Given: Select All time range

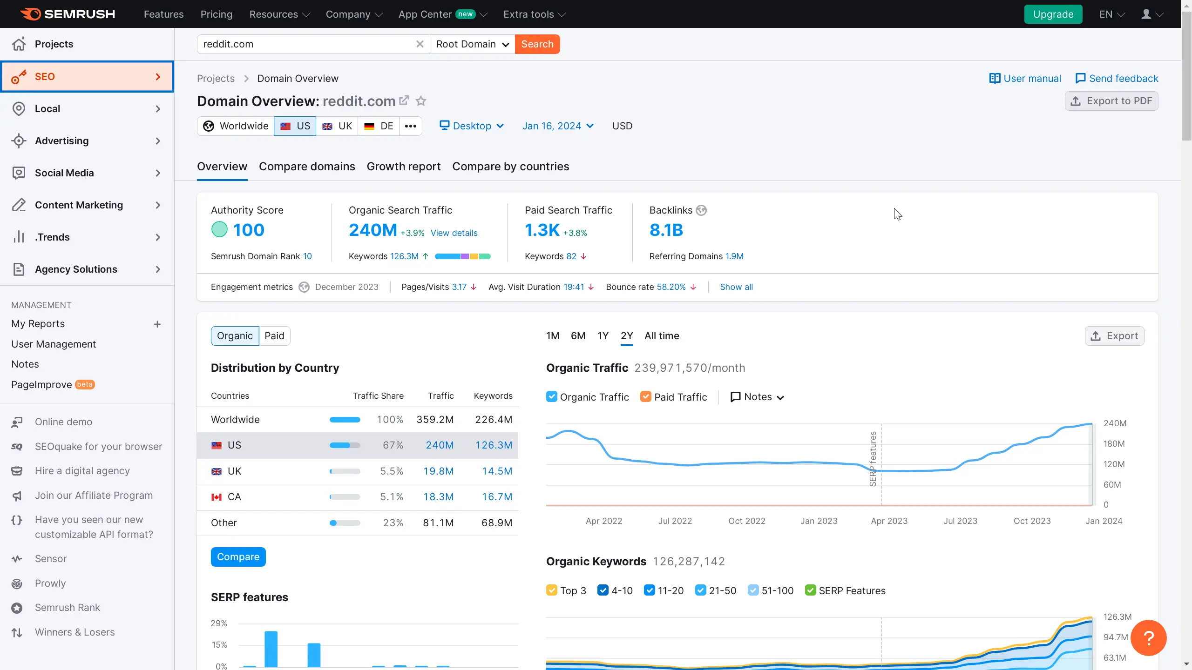Looking at the screenshot, I should (662, 336).
